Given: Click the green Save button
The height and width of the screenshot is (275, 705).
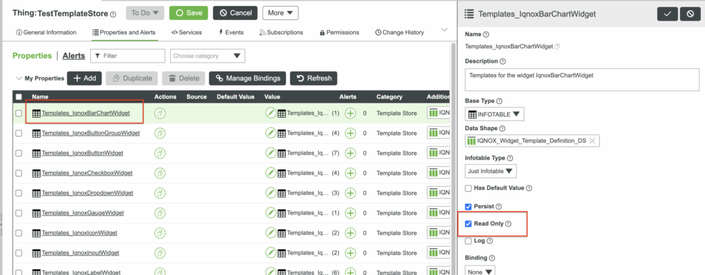Looking at the screenshot, I should click(188, 13).
